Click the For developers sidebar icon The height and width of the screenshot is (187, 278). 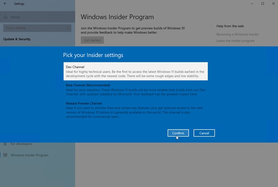(5, 144)
